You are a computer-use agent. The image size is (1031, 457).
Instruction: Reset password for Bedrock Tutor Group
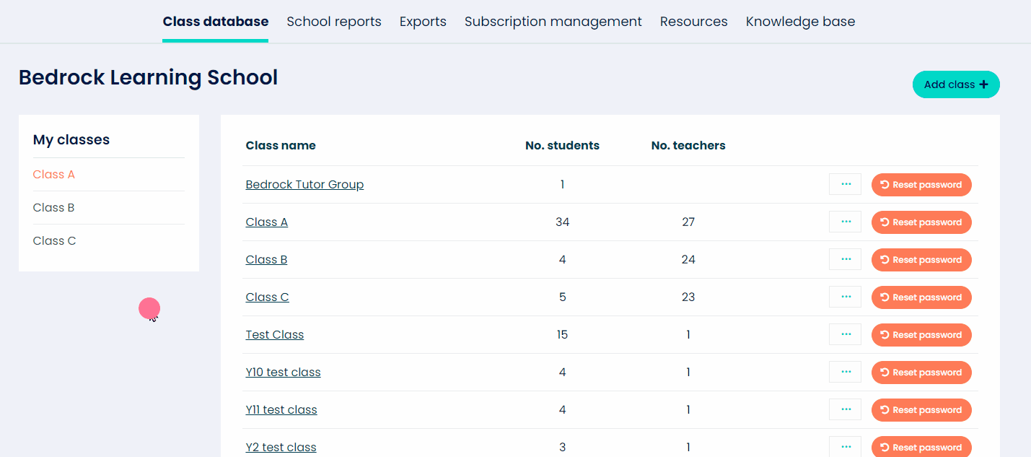pos(921,185)
